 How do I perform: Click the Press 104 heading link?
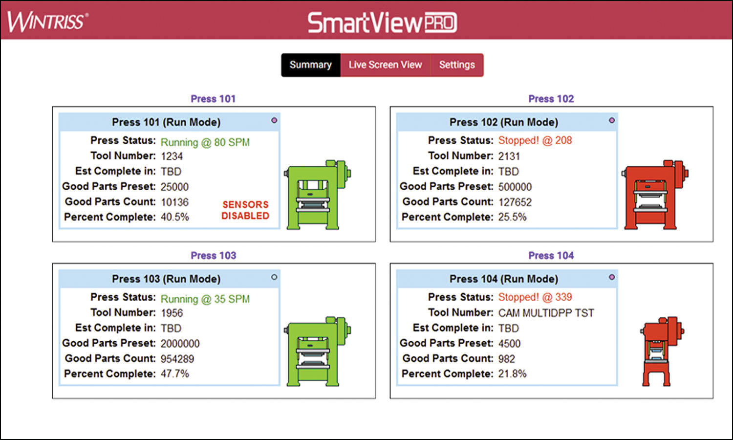point(551,255)
